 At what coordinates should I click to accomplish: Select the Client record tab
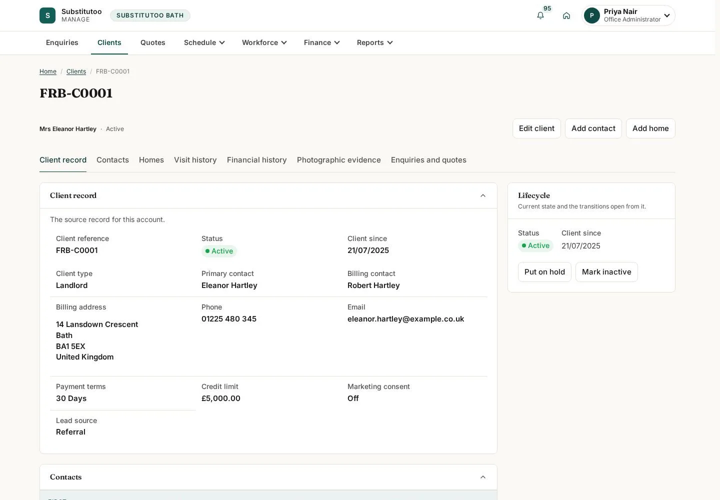point(63,160)
